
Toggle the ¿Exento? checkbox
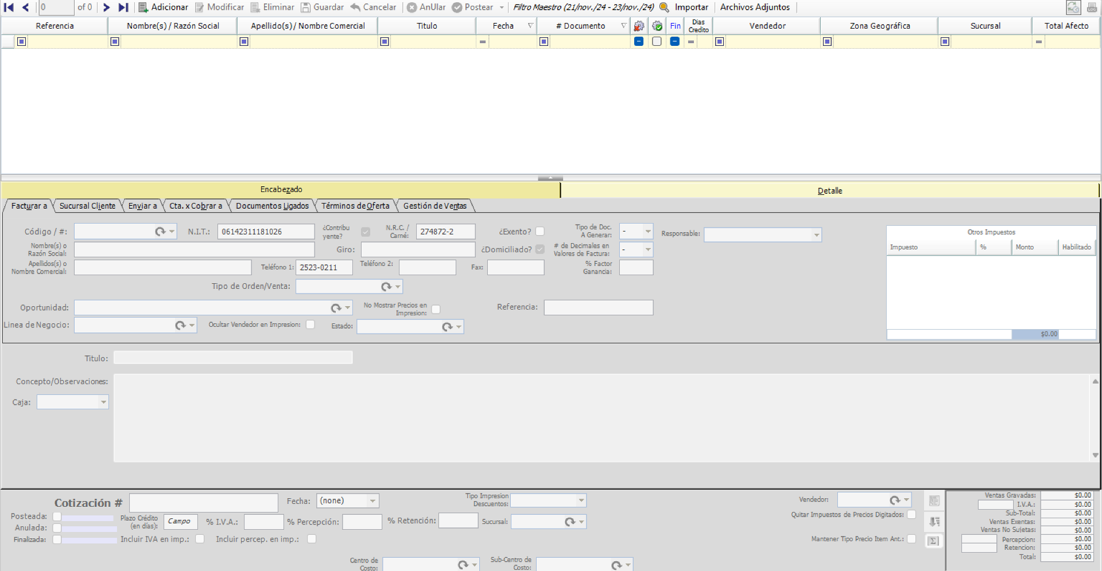pos(540,231)
